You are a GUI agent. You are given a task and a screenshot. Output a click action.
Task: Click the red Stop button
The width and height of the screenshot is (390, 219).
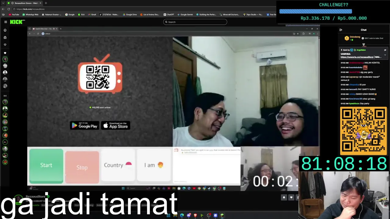[x=82, y=167]
